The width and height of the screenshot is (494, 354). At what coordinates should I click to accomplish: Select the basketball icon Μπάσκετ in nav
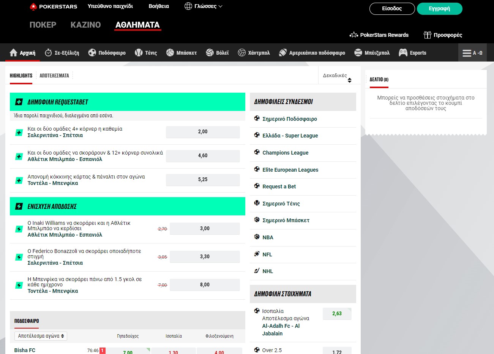170,52
